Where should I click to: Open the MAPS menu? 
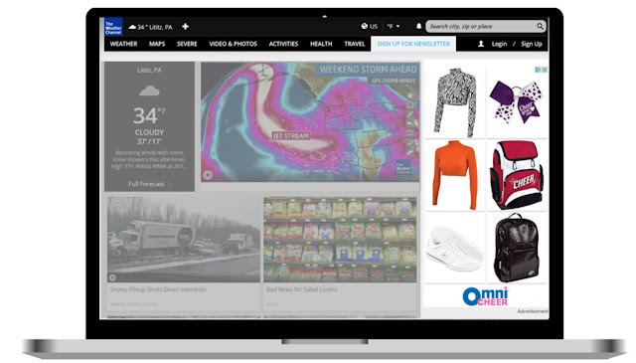pyautogui.click(x=157, y=44)
